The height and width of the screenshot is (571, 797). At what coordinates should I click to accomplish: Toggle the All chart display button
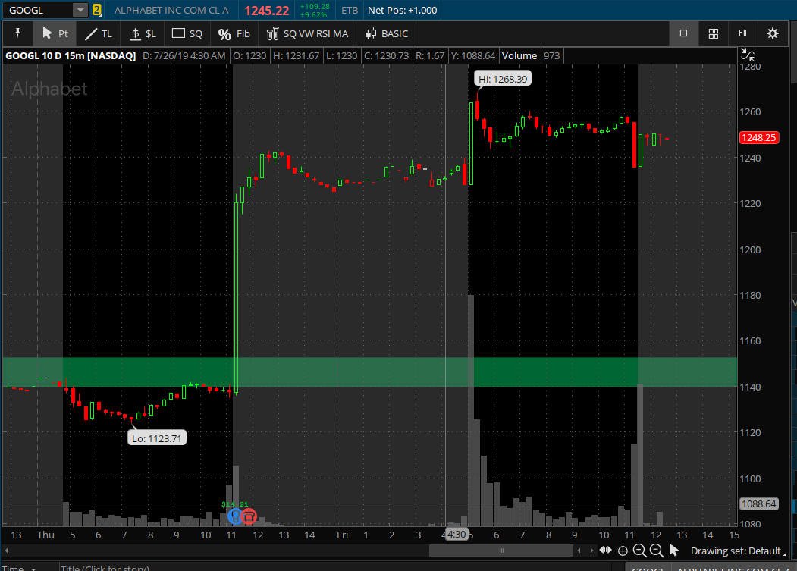[742, 33]
